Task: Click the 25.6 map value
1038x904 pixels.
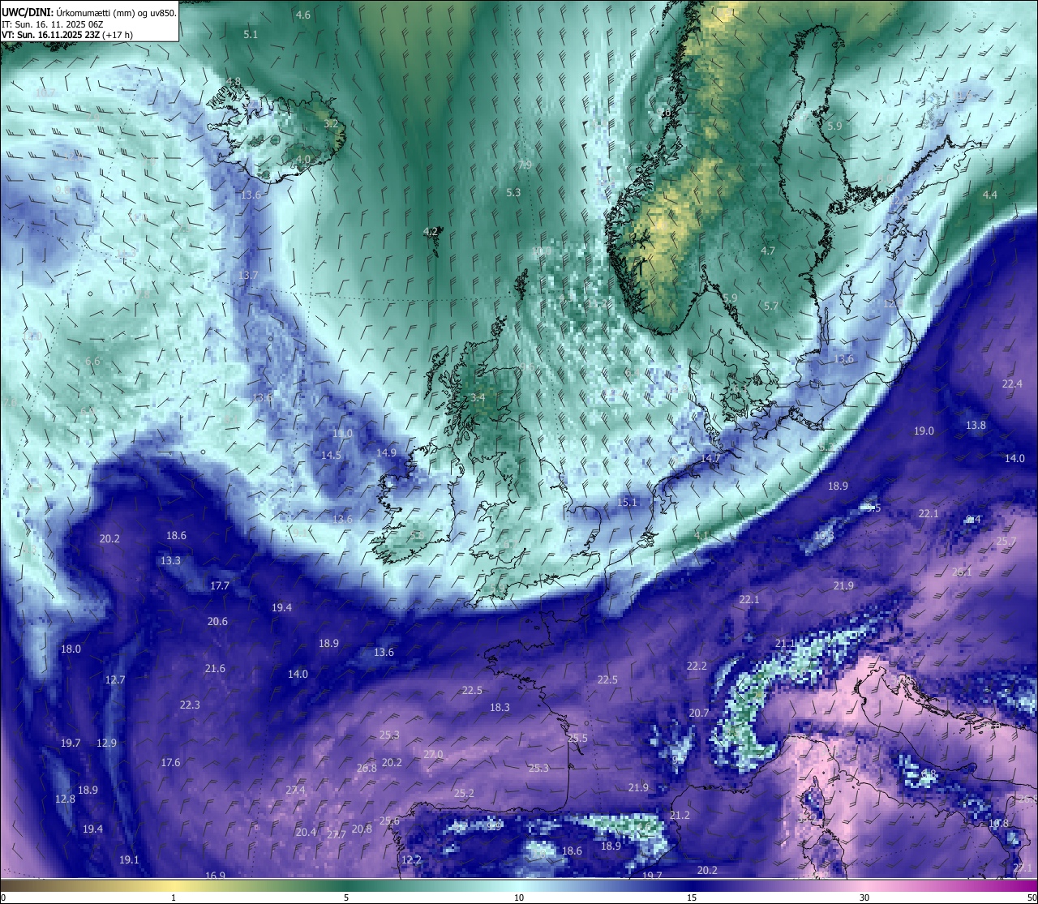Action: coord(389,821)
